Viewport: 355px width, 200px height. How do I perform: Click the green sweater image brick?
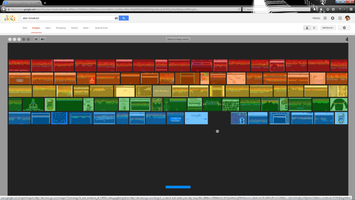pos(339,104)
